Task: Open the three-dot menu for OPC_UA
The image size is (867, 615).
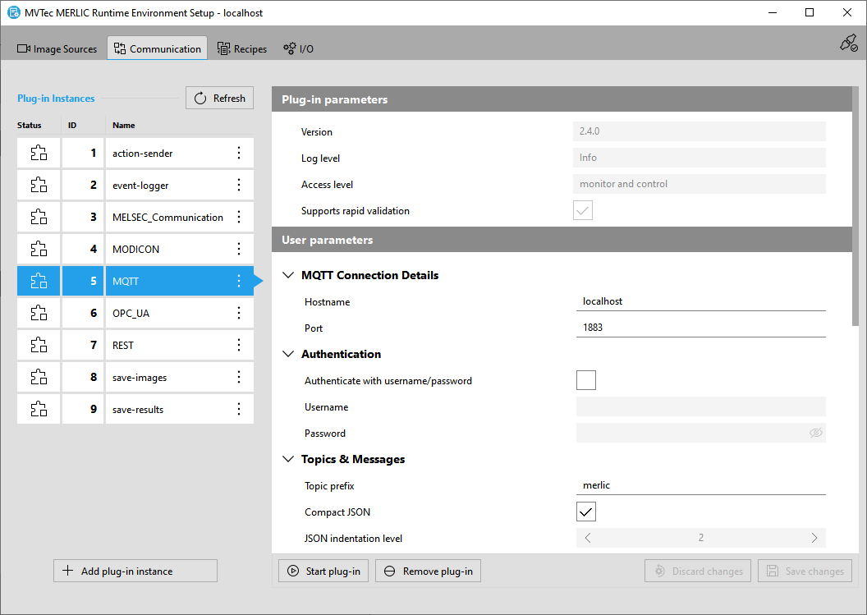Action: tap(239, 313)
